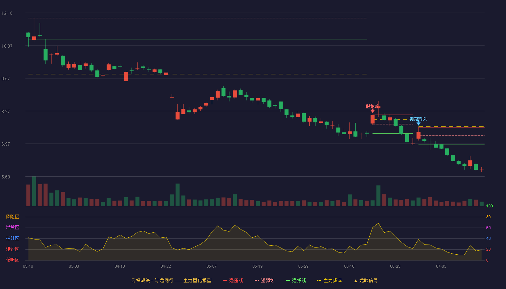Click the 出货区 zone label
506x289 pixels.
(x=12, y=228)
